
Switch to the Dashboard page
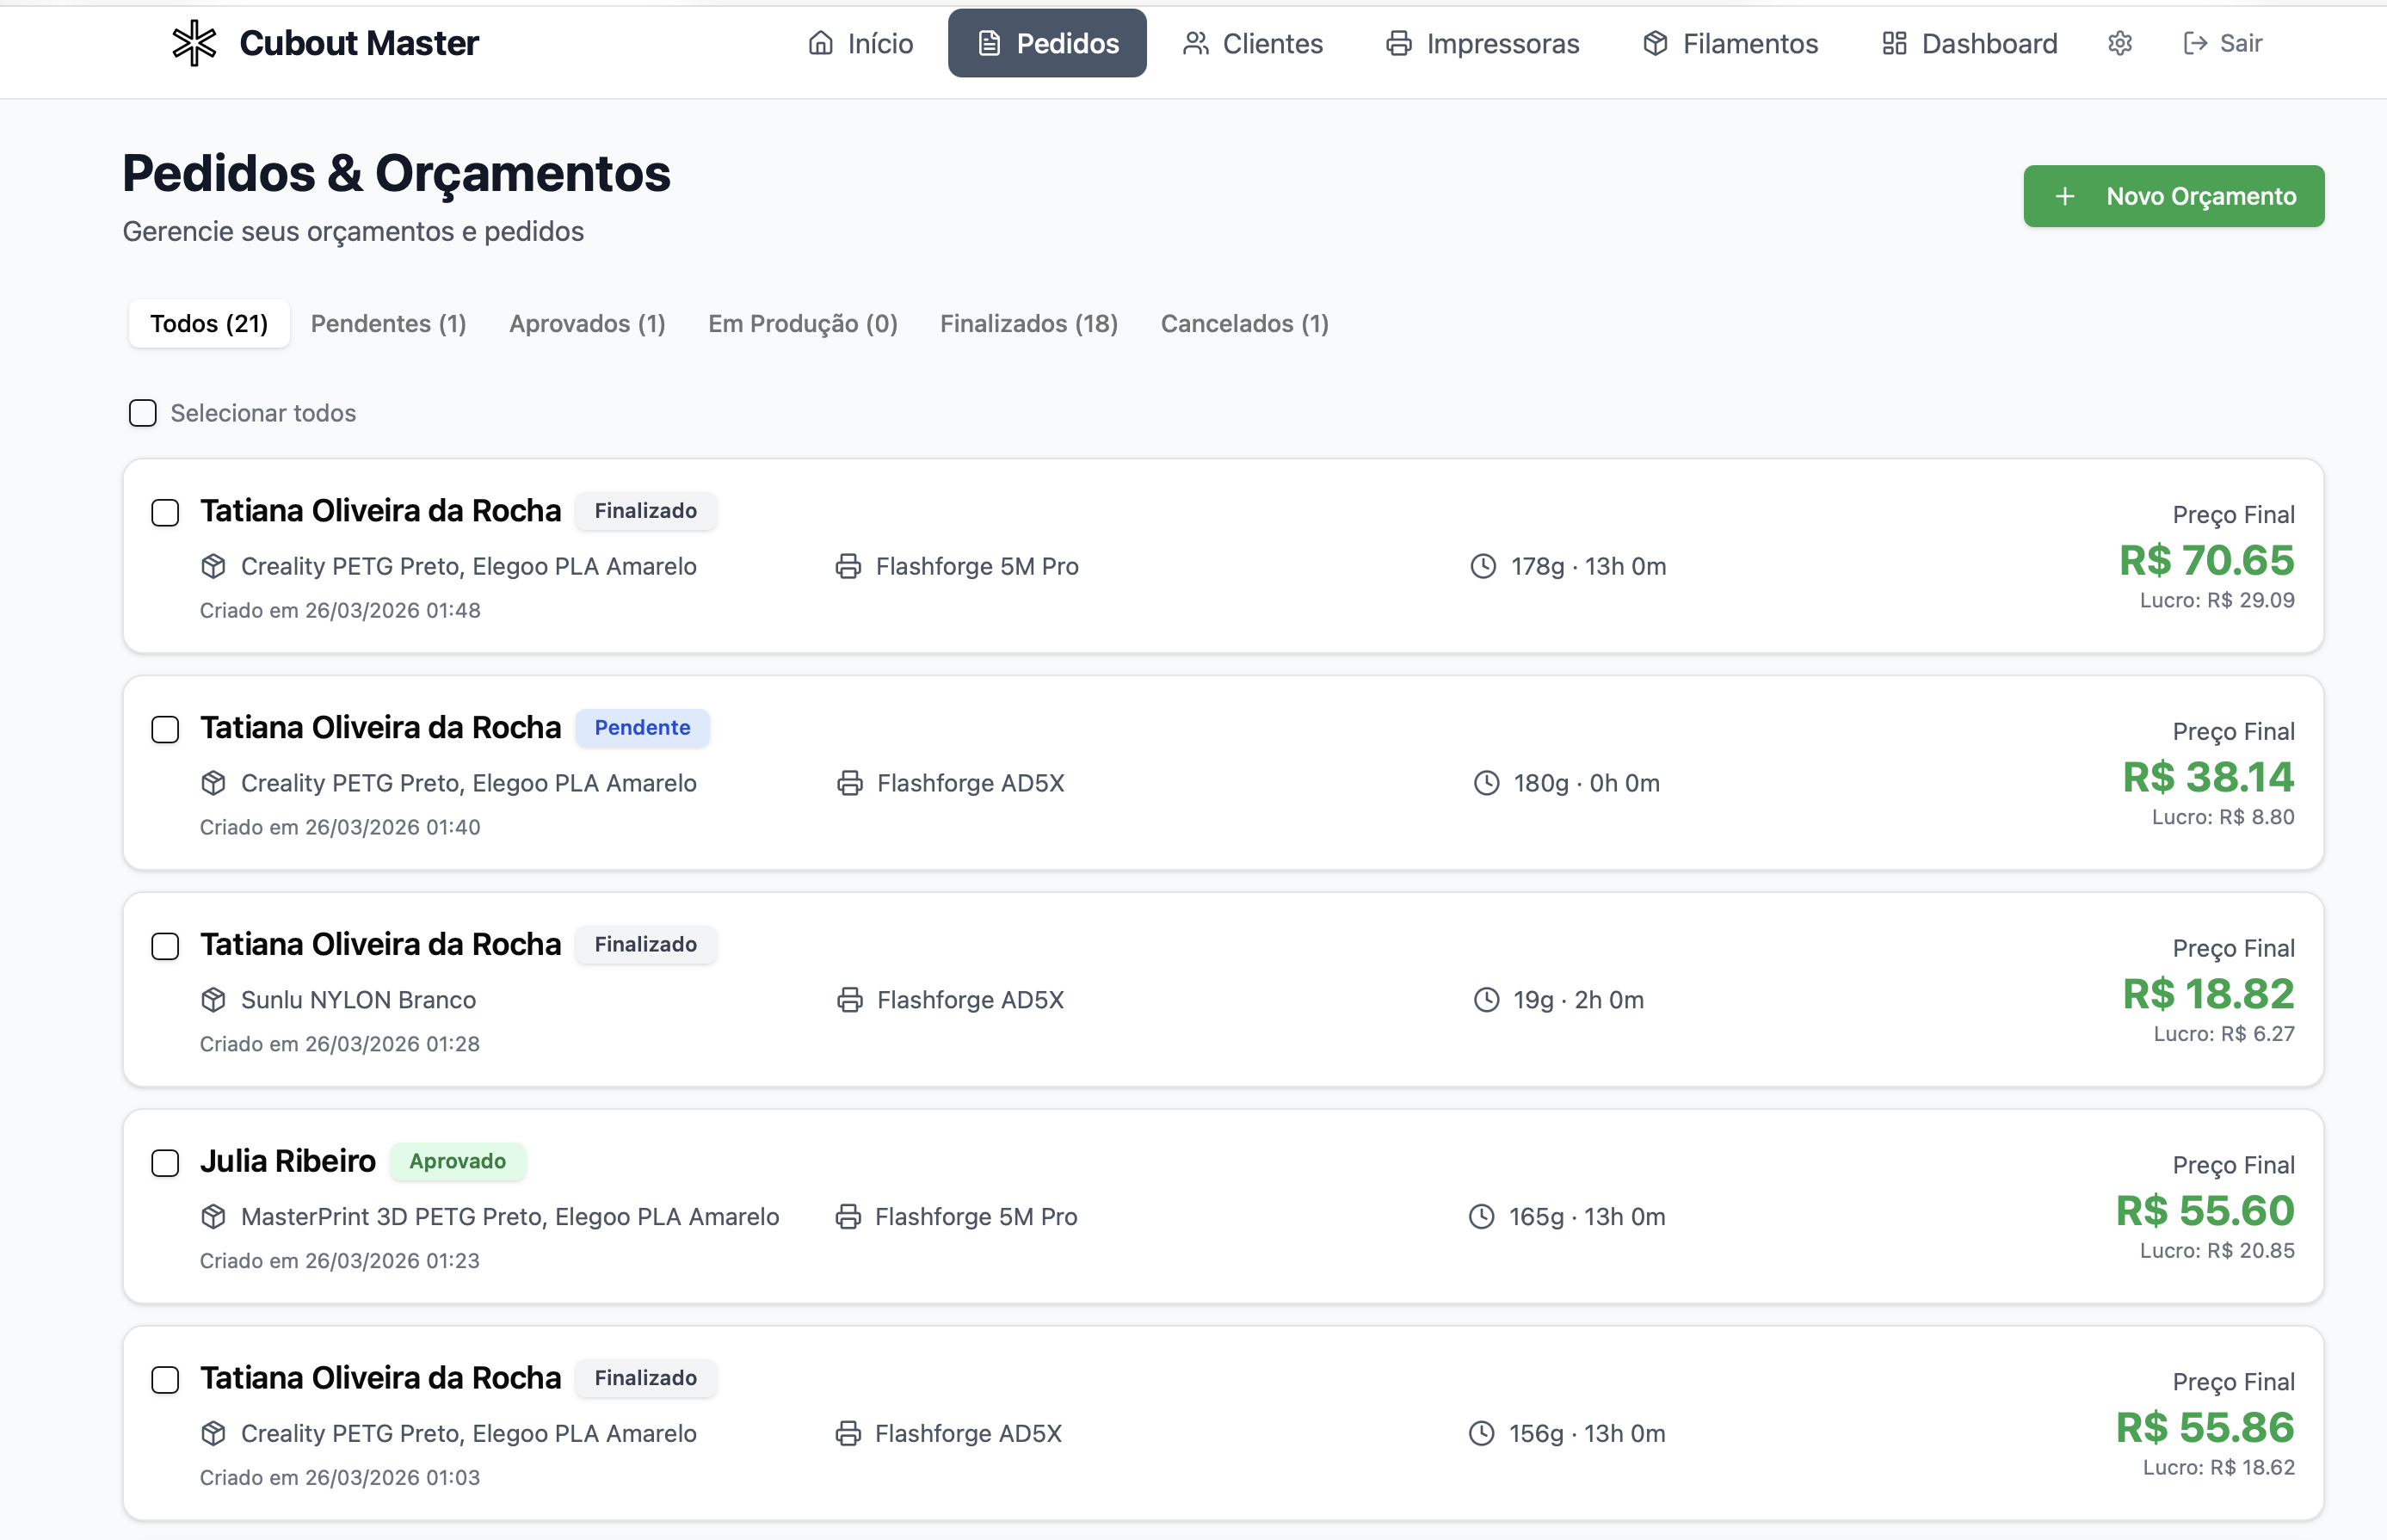(x=1969, y=43)
